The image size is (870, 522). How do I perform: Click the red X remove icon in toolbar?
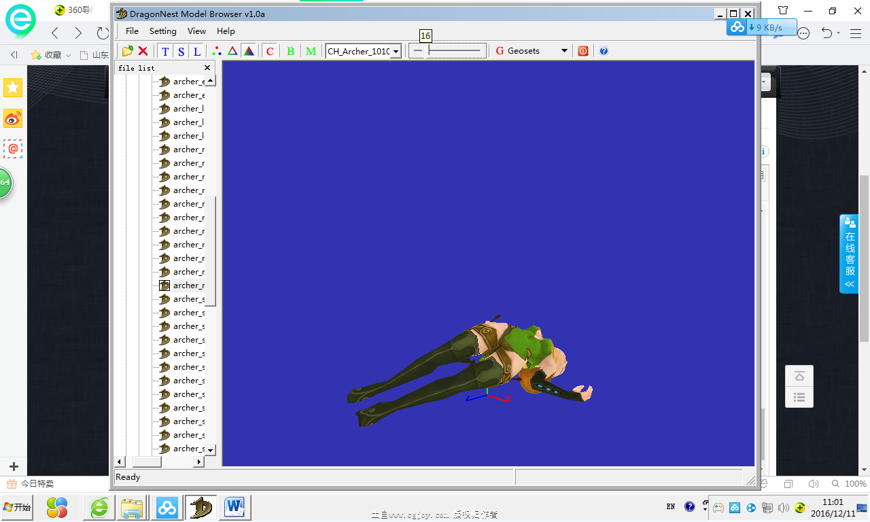click(143, 51)
